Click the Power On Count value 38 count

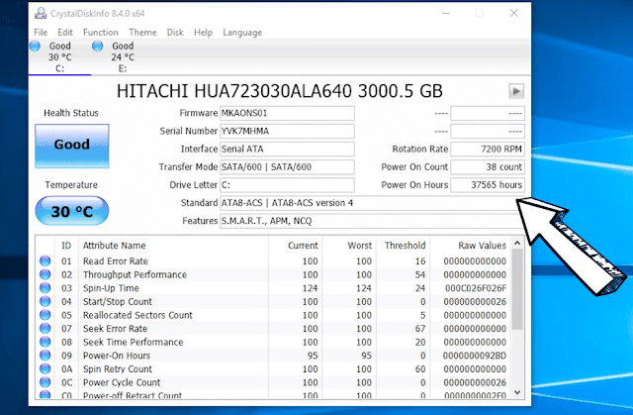pyautogui.click(x=488, y=166)
